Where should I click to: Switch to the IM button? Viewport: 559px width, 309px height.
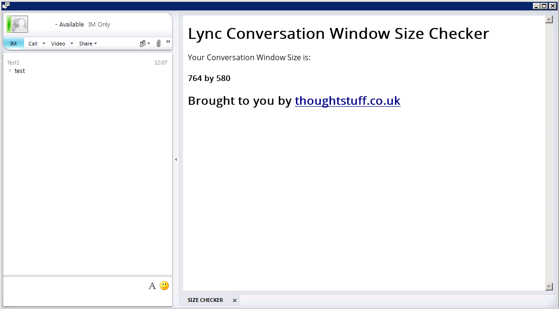(x=14, y=44)
